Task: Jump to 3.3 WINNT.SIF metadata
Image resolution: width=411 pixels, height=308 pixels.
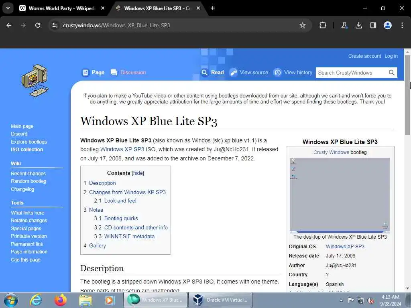Action: click(x=124, y=236)
